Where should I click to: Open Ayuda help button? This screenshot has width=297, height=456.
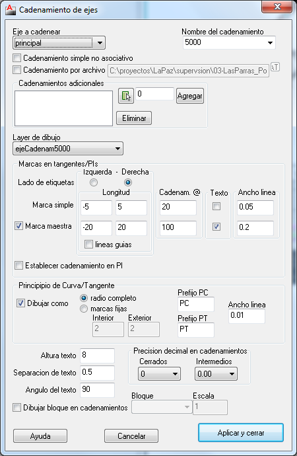pyautogui.click(x=40, y=436)
